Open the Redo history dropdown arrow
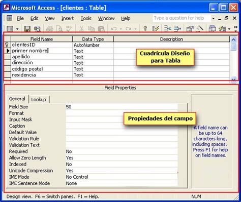Image resolution: width=241 pixels, height=202 pixels. point(135,29)
